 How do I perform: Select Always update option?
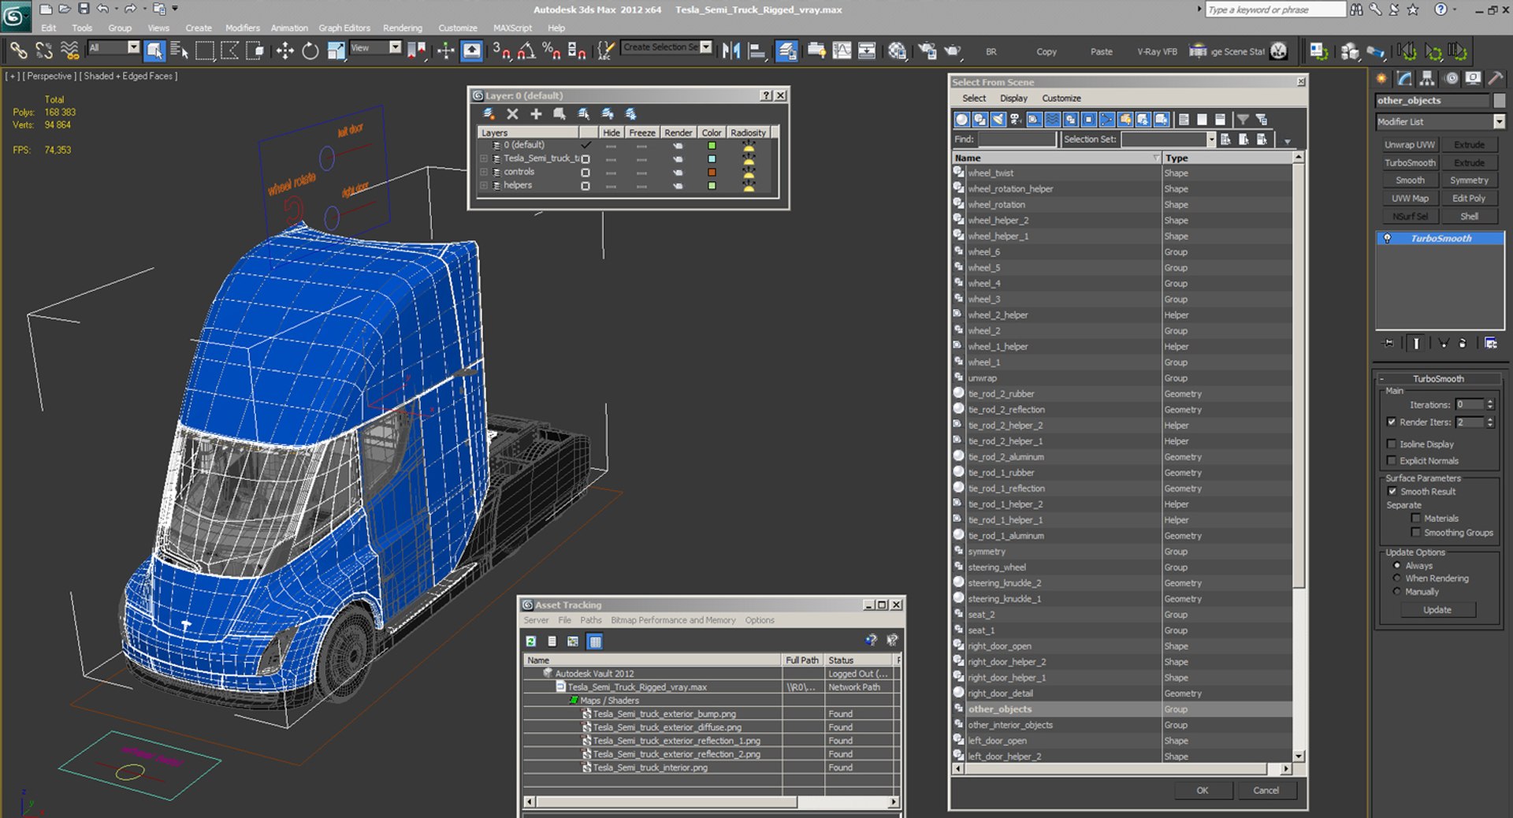pyautogui.click(x=1397, y=566)
